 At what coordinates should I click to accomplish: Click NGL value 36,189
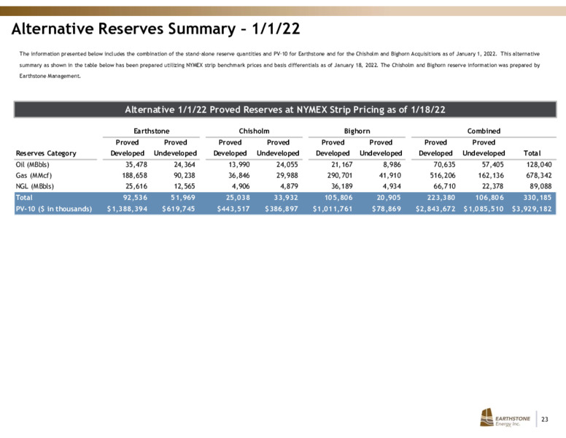pos(342,186)
